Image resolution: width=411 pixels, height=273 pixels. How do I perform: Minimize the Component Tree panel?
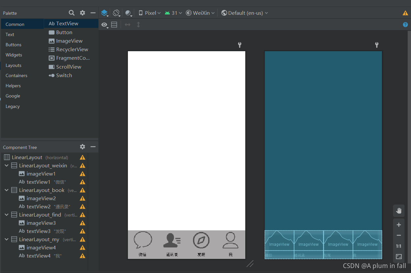[93, 147]
